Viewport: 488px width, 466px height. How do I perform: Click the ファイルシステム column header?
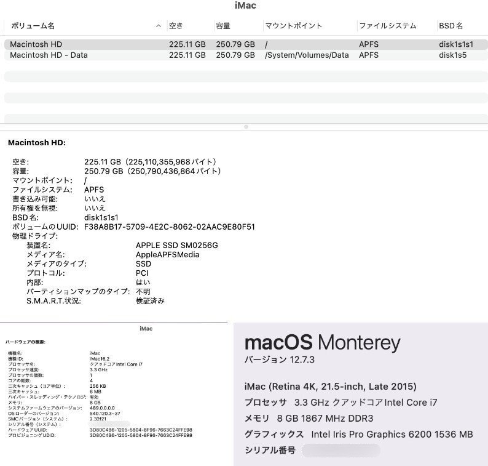(x=387, y=26)
